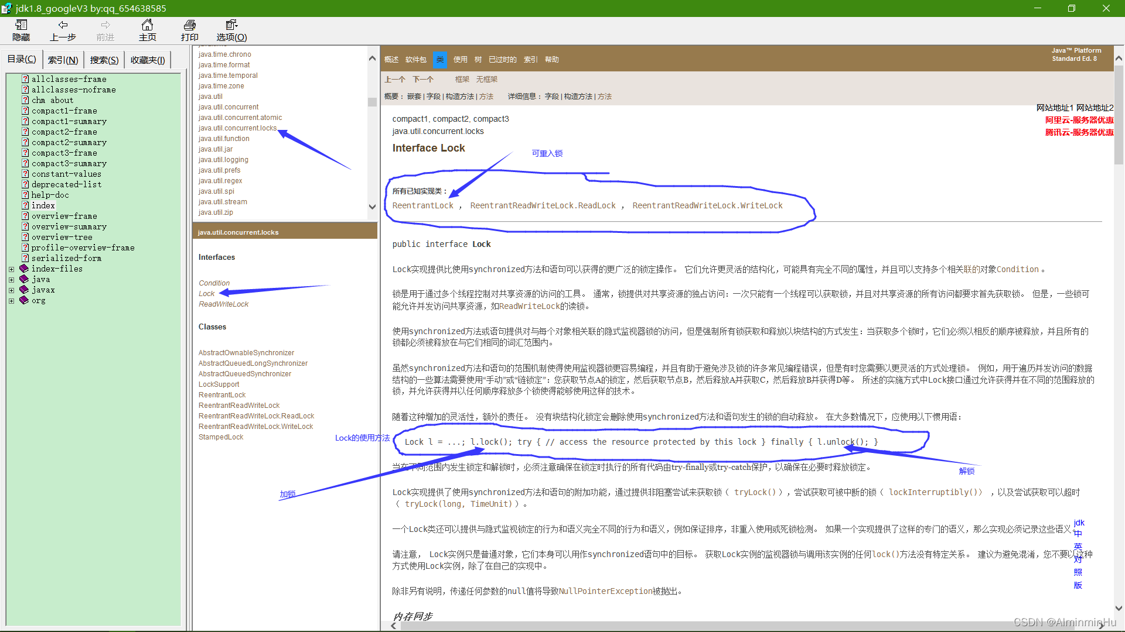Open the allclasses-frame help topic

pos(69,79)
